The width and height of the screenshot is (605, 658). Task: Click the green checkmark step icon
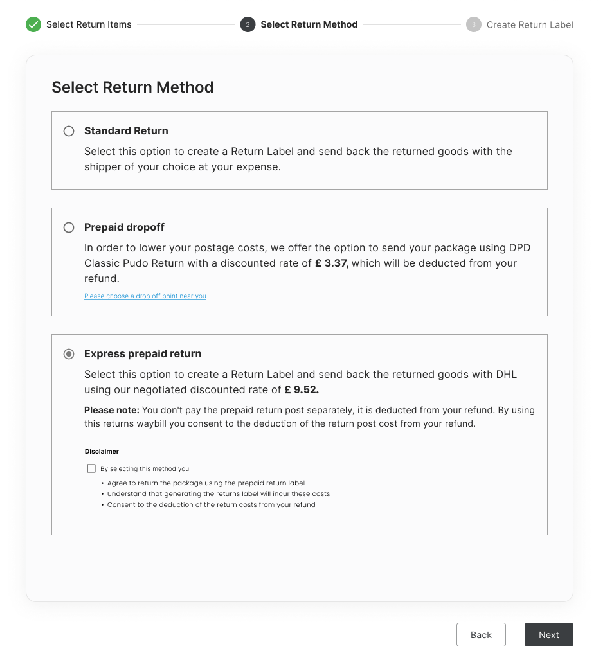click(x=33, y=24)
